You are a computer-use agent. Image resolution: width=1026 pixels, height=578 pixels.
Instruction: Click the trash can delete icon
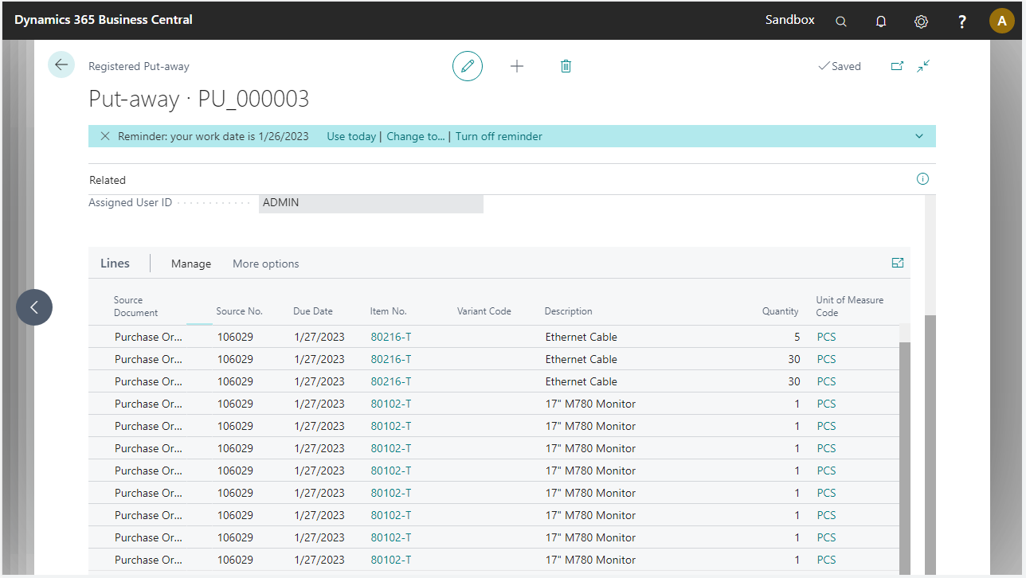(x=566, y=66)
